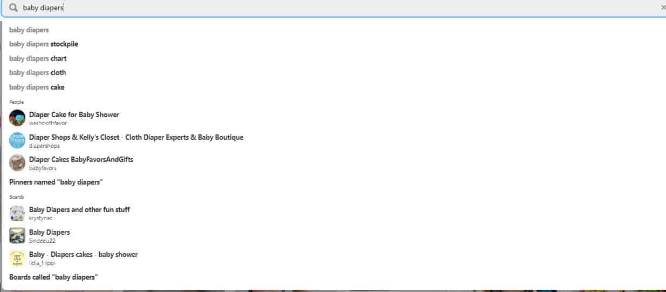Pick 'baby diapers chart' suggestion

(38, 58)
